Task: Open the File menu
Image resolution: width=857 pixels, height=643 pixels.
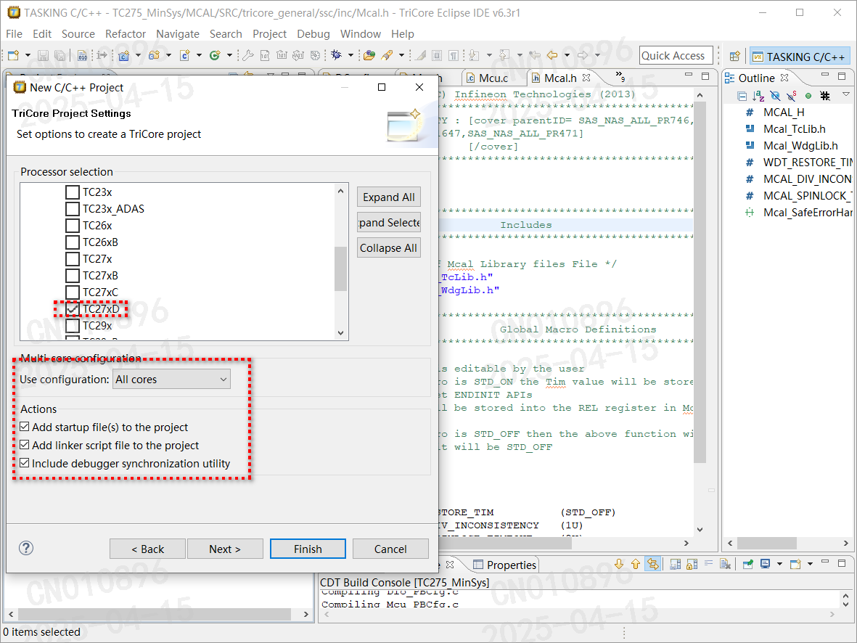Action: [x=15, y=34]
